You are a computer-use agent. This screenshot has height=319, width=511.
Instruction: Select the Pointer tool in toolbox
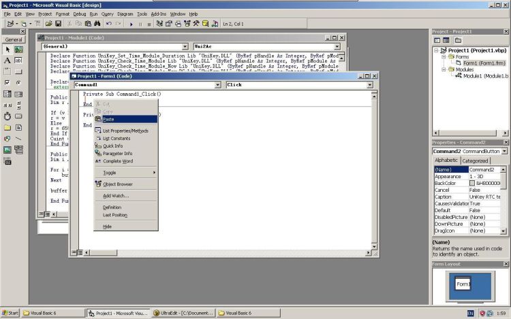coord(7,50)
